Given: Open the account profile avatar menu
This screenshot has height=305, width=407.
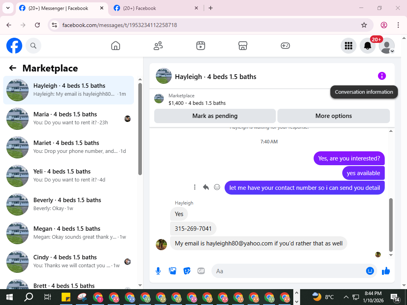Looking at the screenshot, I should (386, 46).
